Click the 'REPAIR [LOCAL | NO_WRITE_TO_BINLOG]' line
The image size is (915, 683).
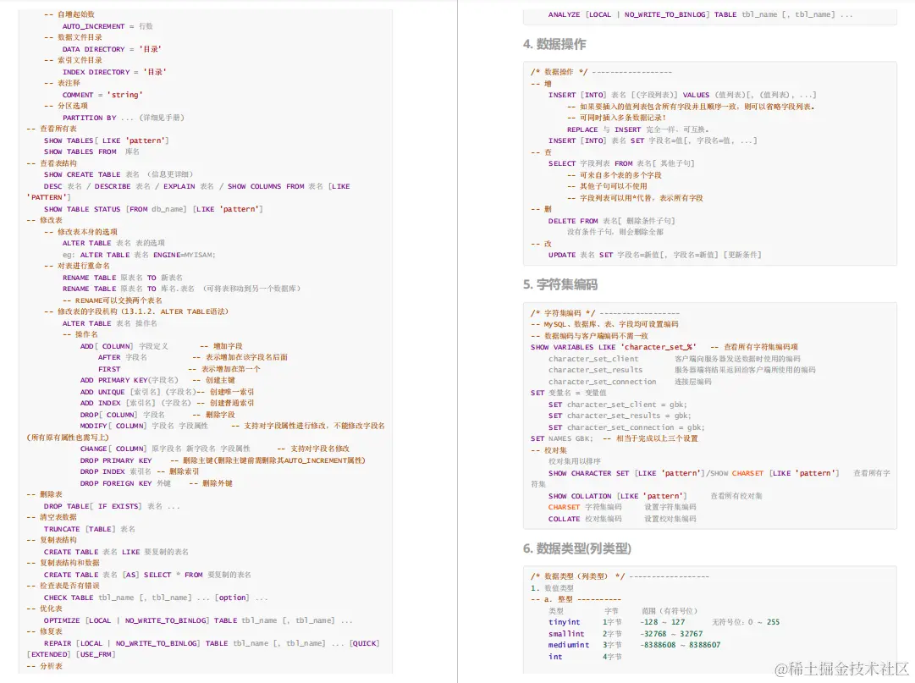tap(212, 643)
